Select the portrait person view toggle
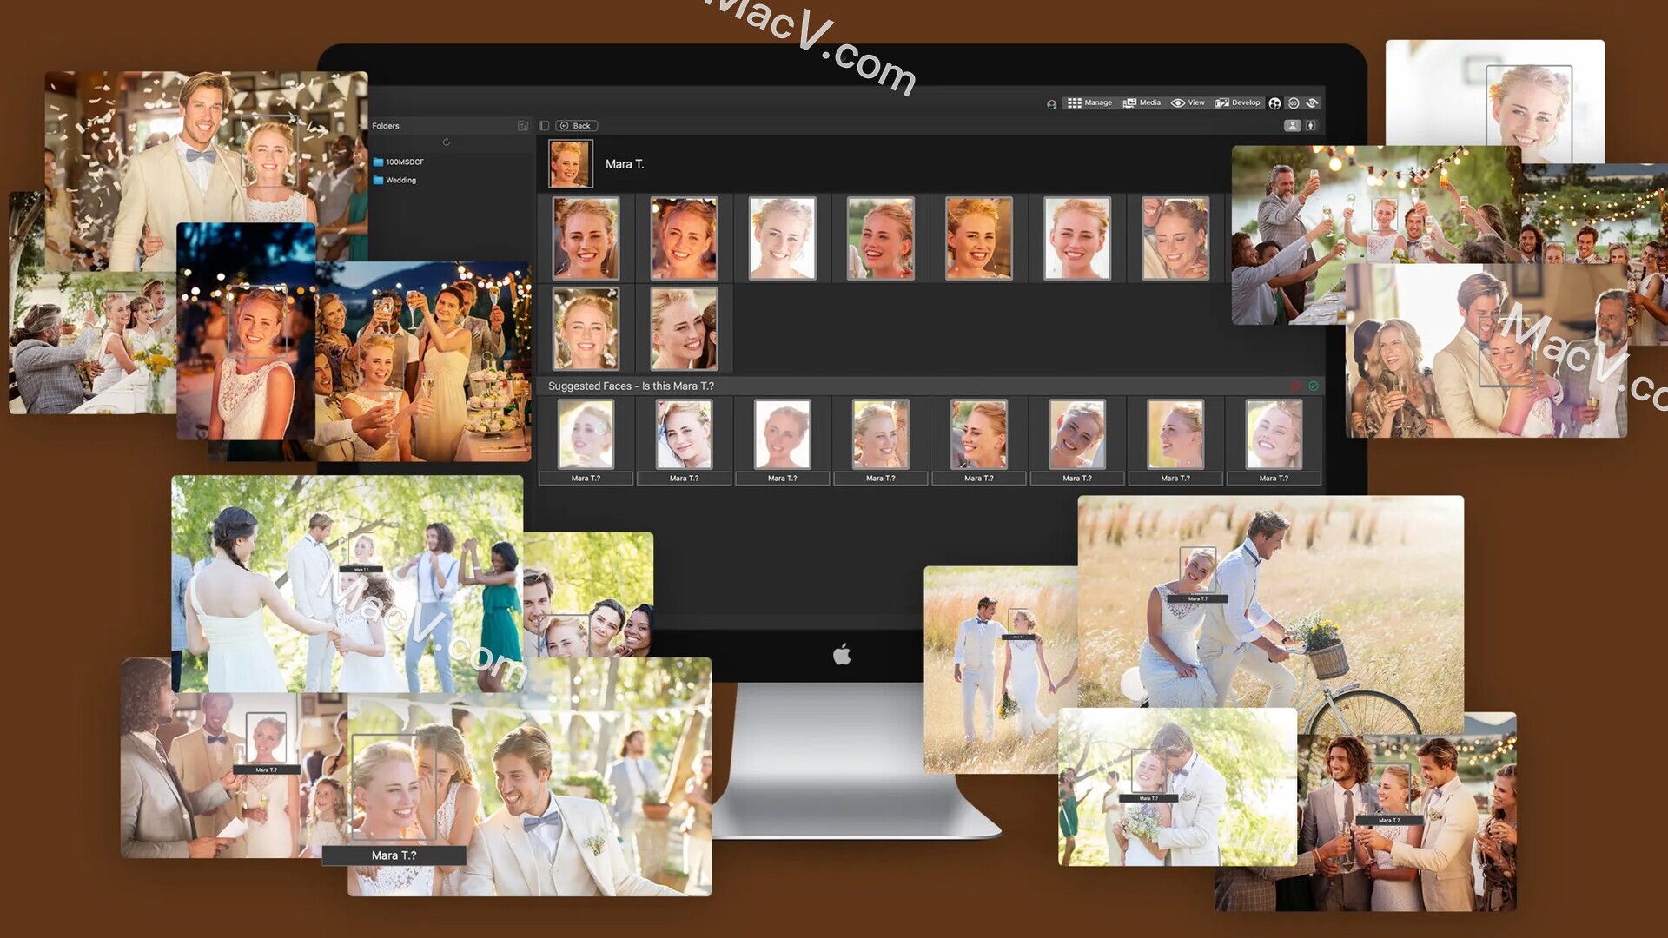1668x938 pixels. 1293,126
